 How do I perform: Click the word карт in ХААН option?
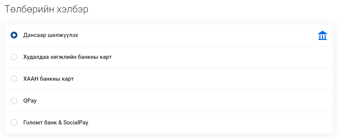tap(68, 79)
